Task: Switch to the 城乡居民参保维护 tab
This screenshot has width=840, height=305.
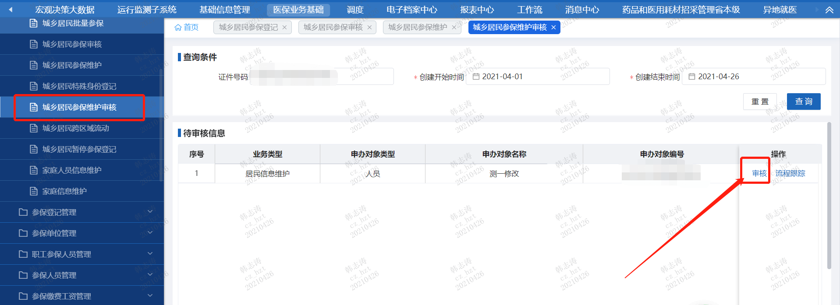Action: pos(418,28)
